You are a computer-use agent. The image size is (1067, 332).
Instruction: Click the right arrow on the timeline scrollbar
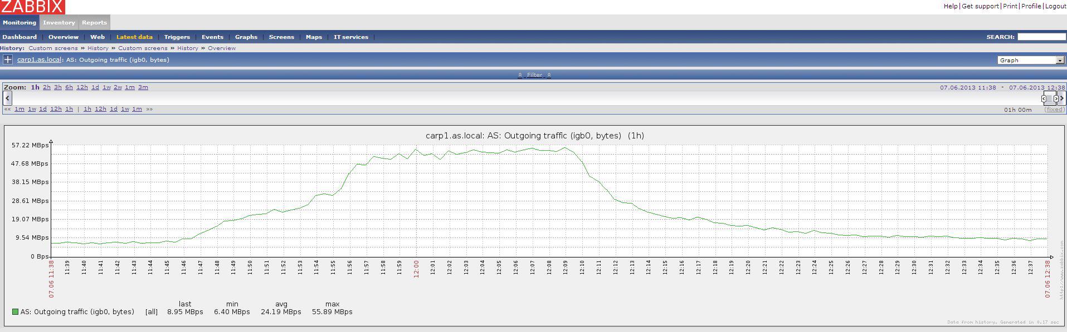tap(1061, 98)
